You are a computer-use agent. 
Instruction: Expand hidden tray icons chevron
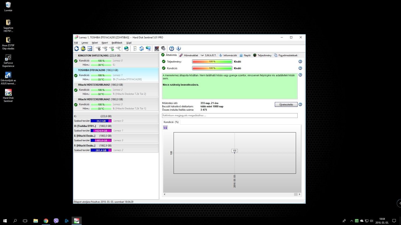351,221
